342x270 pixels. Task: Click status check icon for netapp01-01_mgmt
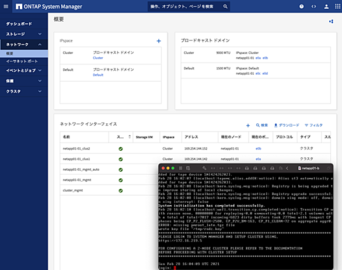pyautogui.click(x=121, y=180)
